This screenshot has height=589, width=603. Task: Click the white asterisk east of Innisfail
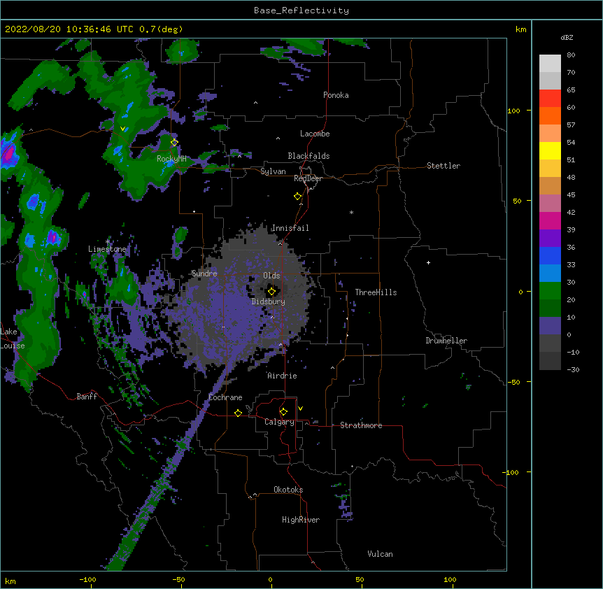(351, 212)
